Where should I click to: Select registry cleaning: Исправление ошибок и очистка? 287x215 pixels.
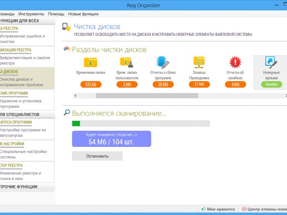(27, 35)
